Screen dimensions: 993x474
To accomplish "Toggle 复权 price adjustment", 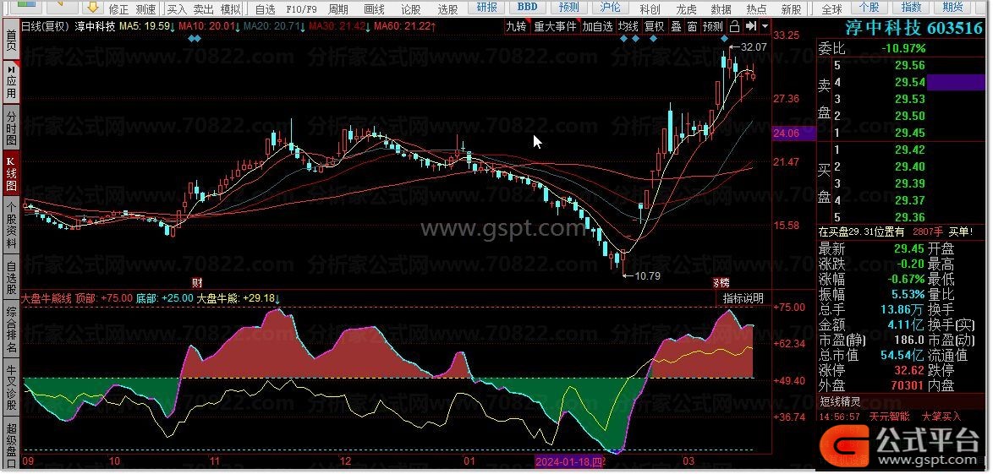I will point(654,26).
